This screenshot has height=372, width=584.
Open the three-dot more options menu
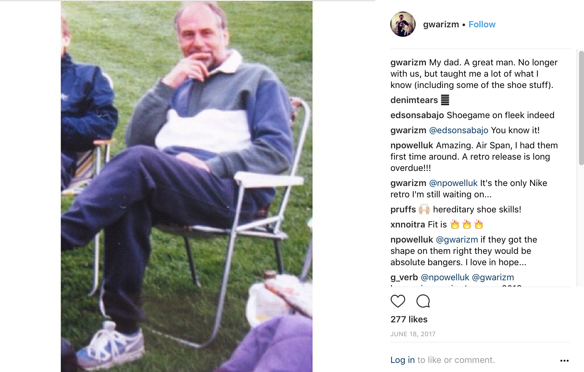[x=565, y=361]
